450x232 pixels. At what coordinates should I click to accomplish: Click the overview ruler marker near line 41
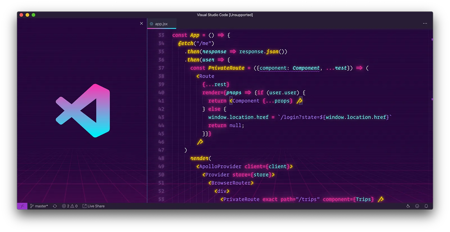[x=432, y=99]
